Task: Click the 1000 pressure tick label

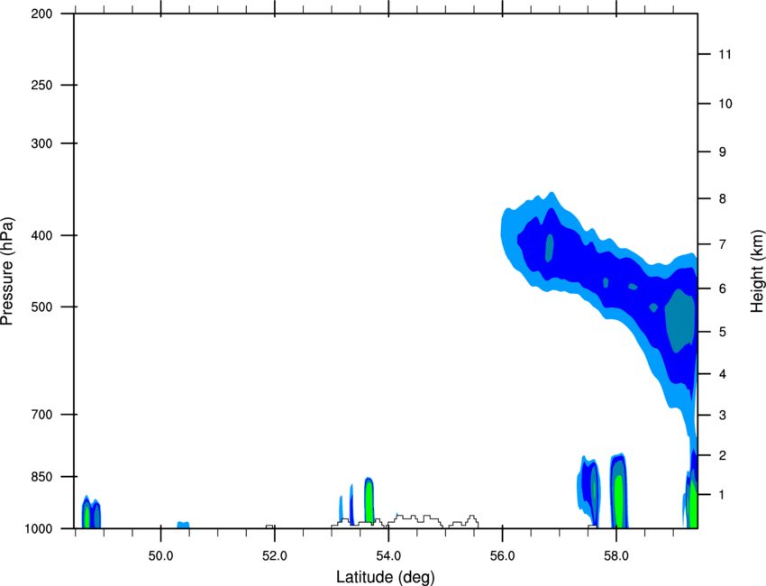Action: tap(39, 528)
